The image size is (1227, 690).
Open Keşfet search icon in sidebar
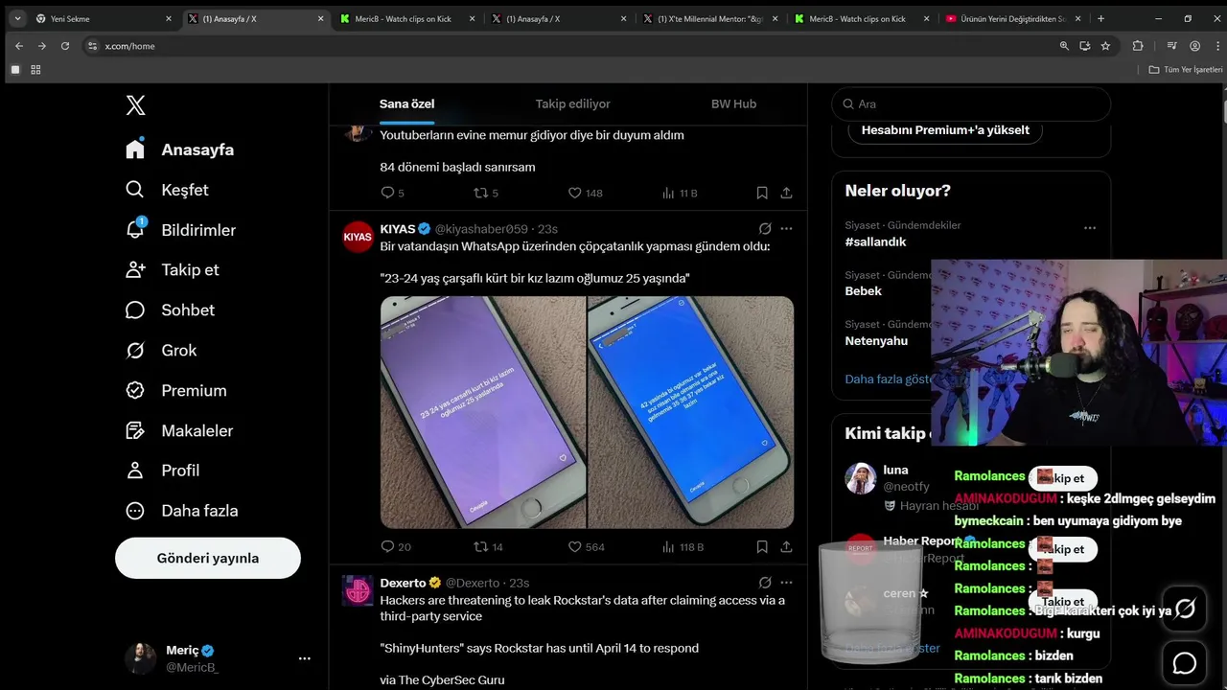click(x=135, y=190)
